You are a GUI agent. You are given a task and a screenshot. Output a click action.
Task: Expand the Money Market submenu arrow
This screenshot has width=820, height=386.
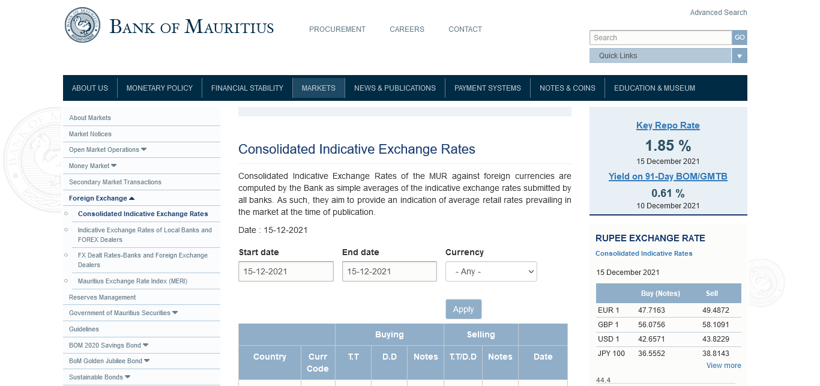point(114,166)
